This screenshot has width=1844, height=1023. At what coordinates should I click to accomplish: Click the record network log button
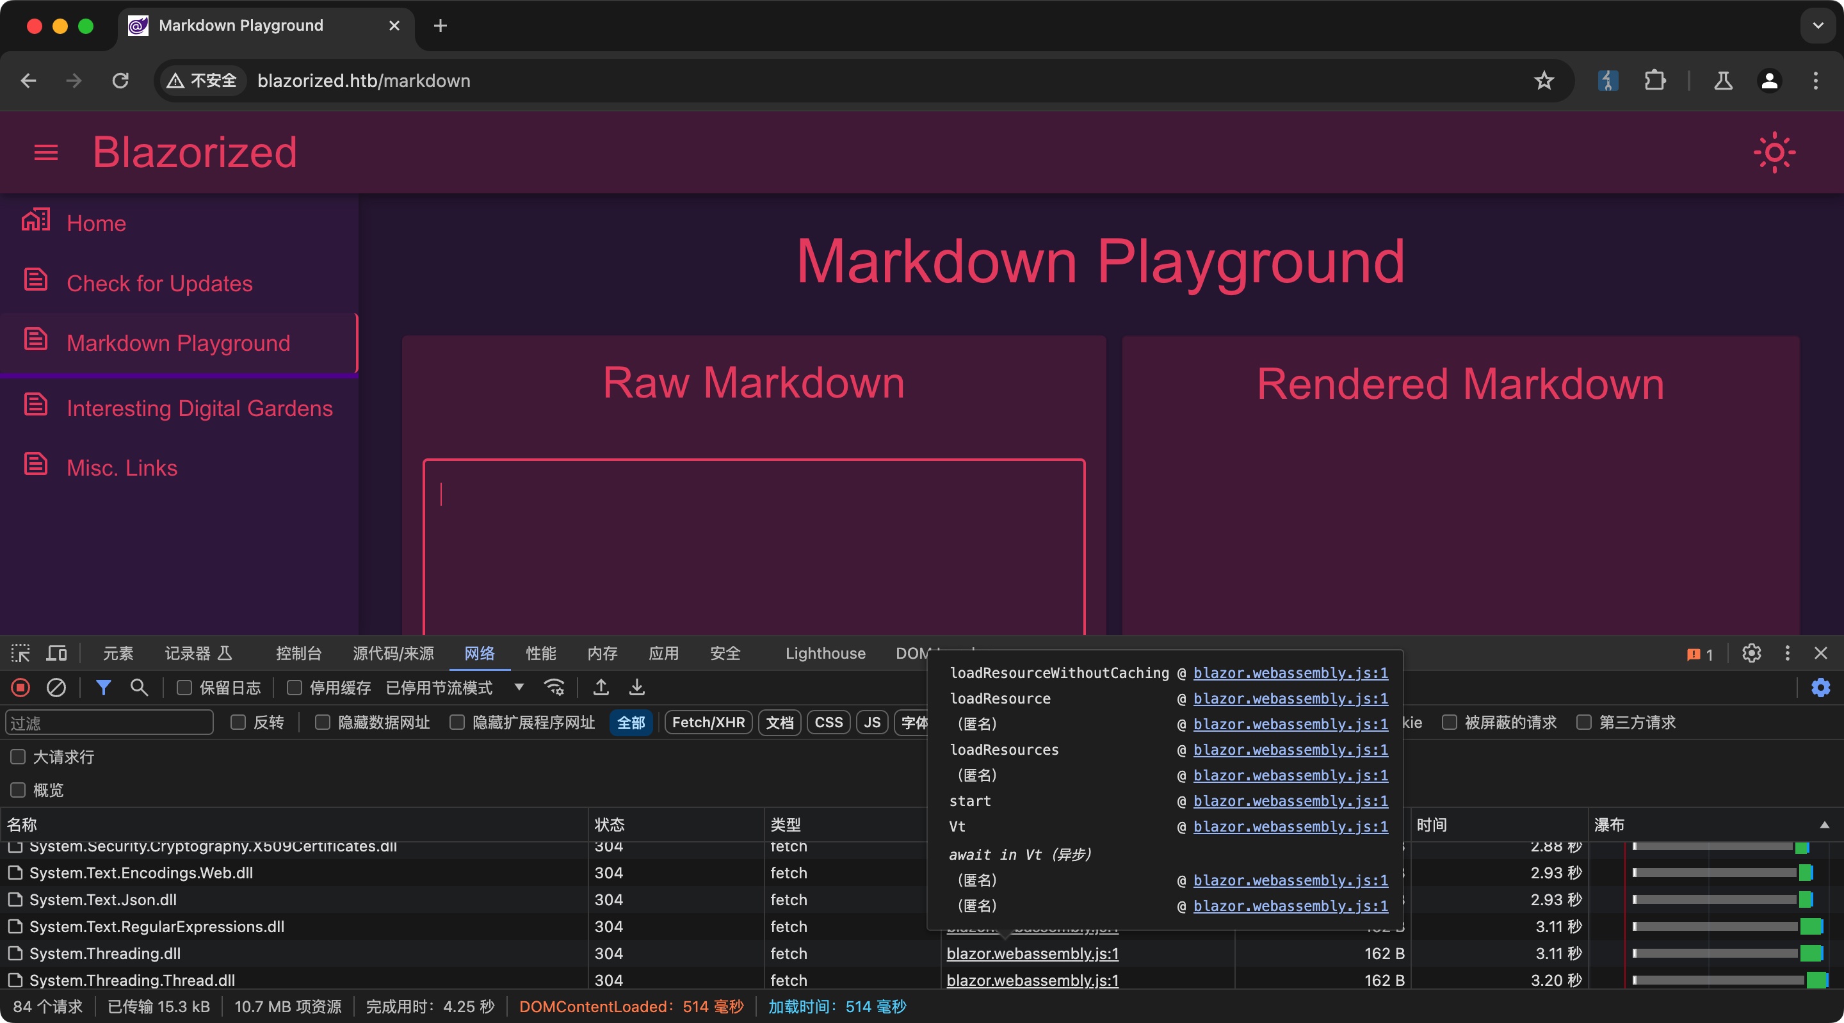pyautogui.click(x=20, y=688)
